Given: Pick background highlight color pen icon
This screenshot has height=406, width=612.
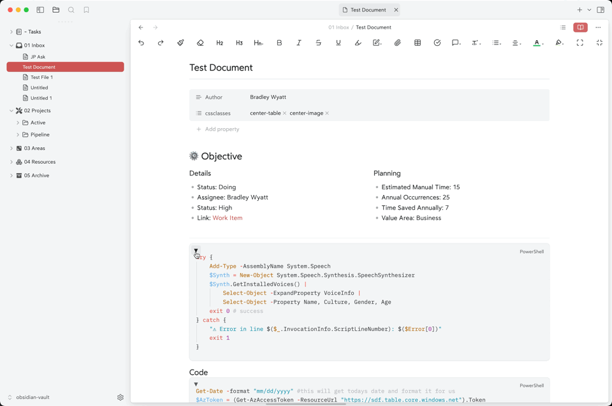Looking at the screenshot, I should point(559,43).
